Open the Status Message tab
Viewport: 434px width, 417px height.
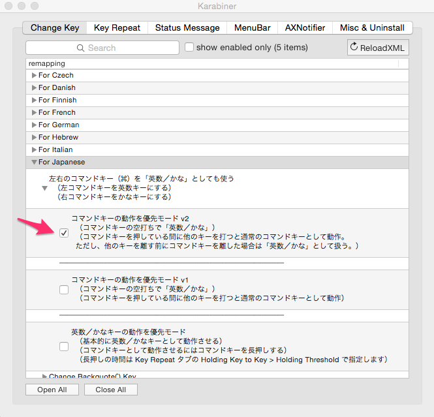187,27
